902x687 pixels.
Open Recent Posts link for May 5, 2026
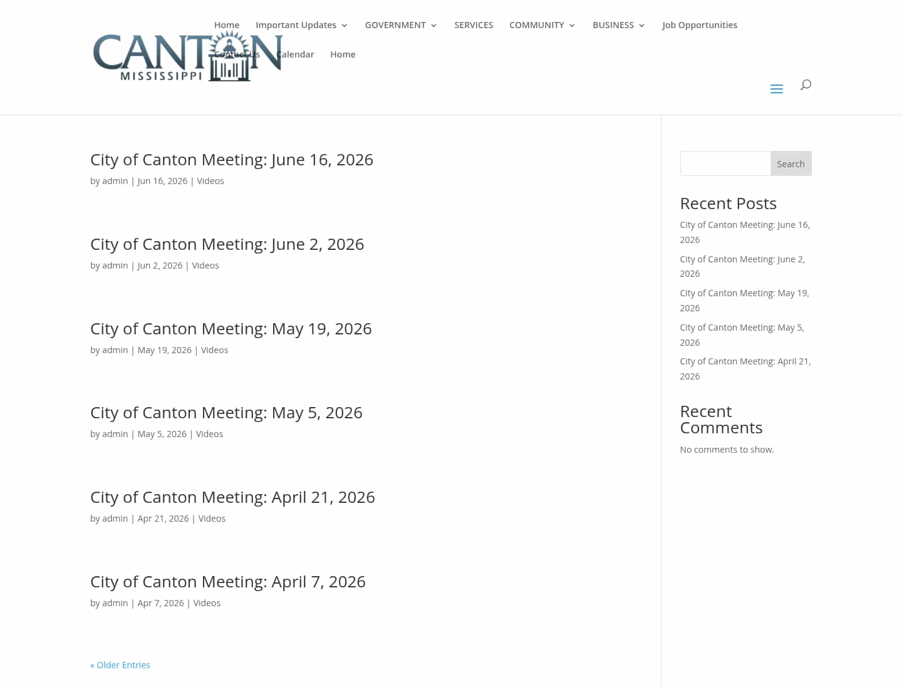click(x=742, y=335)
